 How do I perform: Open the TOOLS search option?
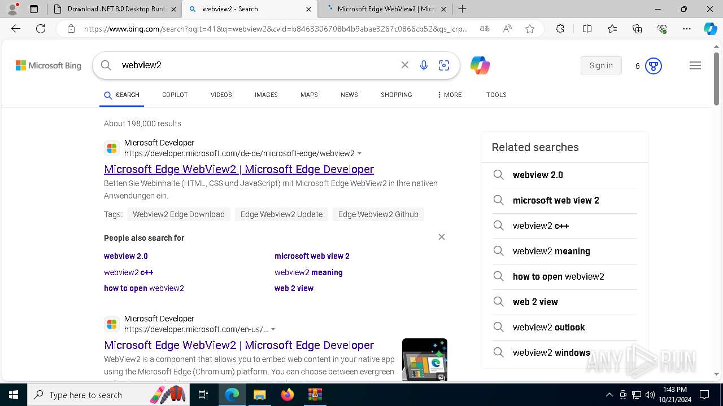pos(496,95)
